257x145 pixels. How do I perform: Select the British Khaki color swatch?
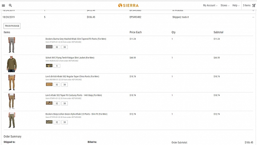pyautogui.click(x=49, y=85)
